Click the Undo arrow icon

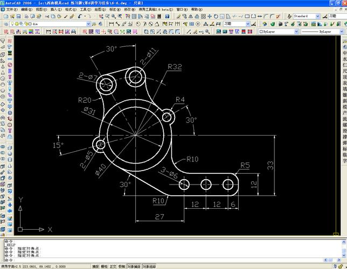80,16
